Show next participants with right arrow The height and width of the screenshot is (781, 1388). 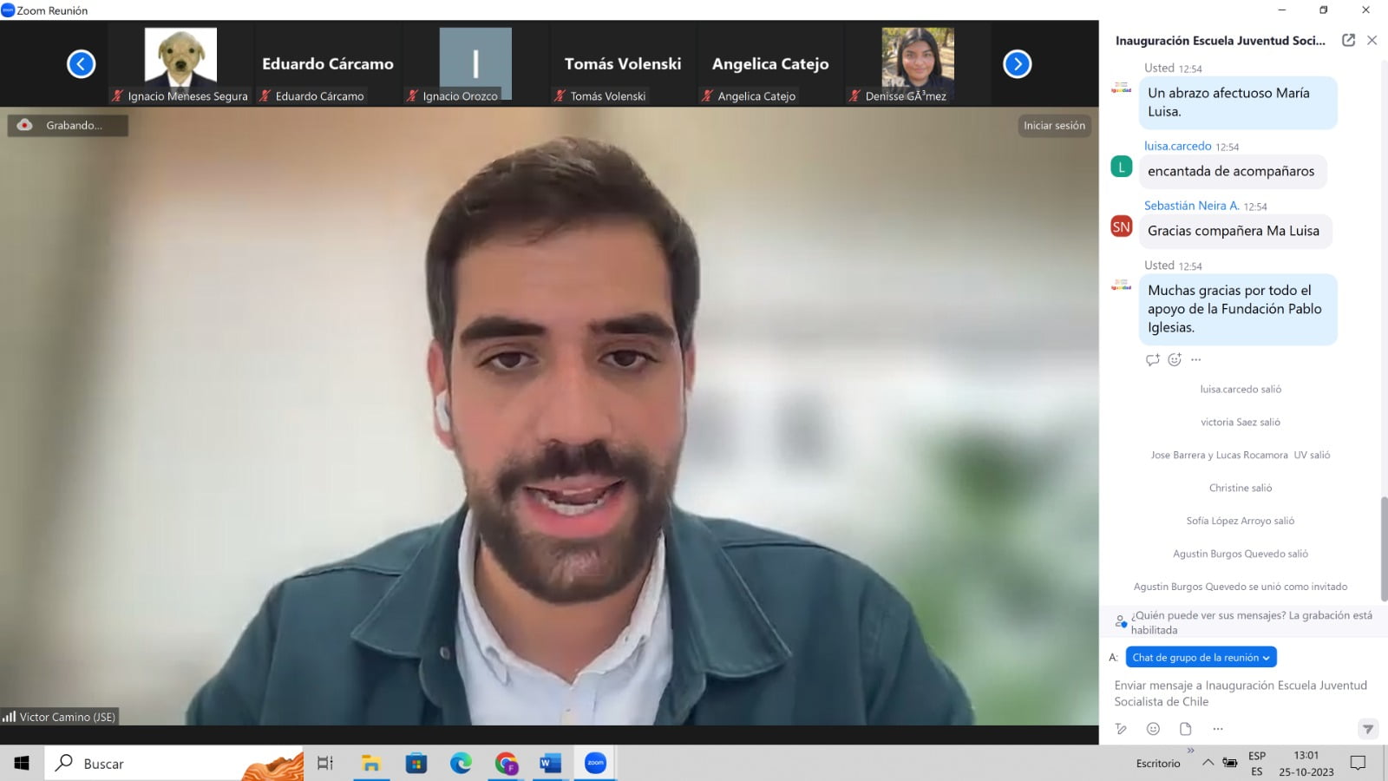[x=1017, y=64]
